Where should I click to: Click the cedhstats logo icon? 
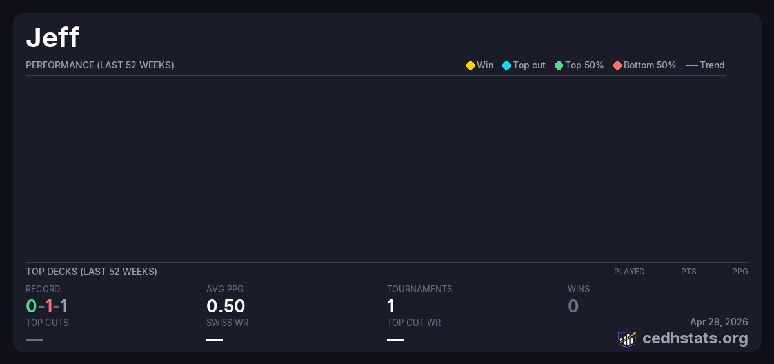pos(627,338)
